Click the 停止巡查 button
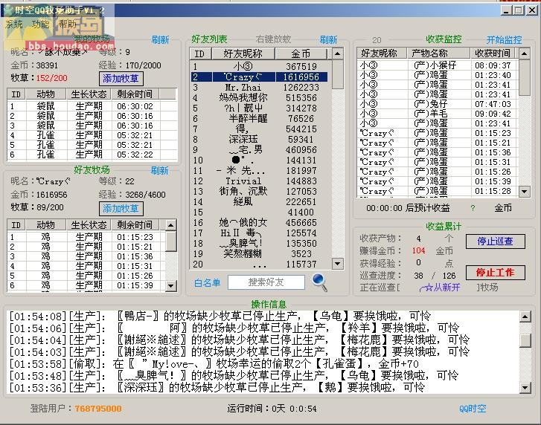The height and width of the screenshot is (425, 541). [x=496, y=241]
